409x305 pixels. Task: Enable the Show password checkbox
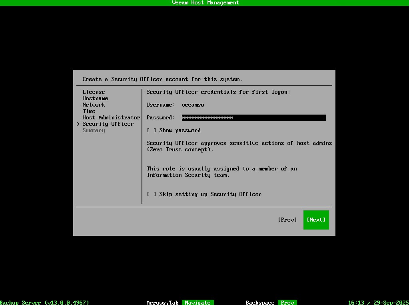152,130
